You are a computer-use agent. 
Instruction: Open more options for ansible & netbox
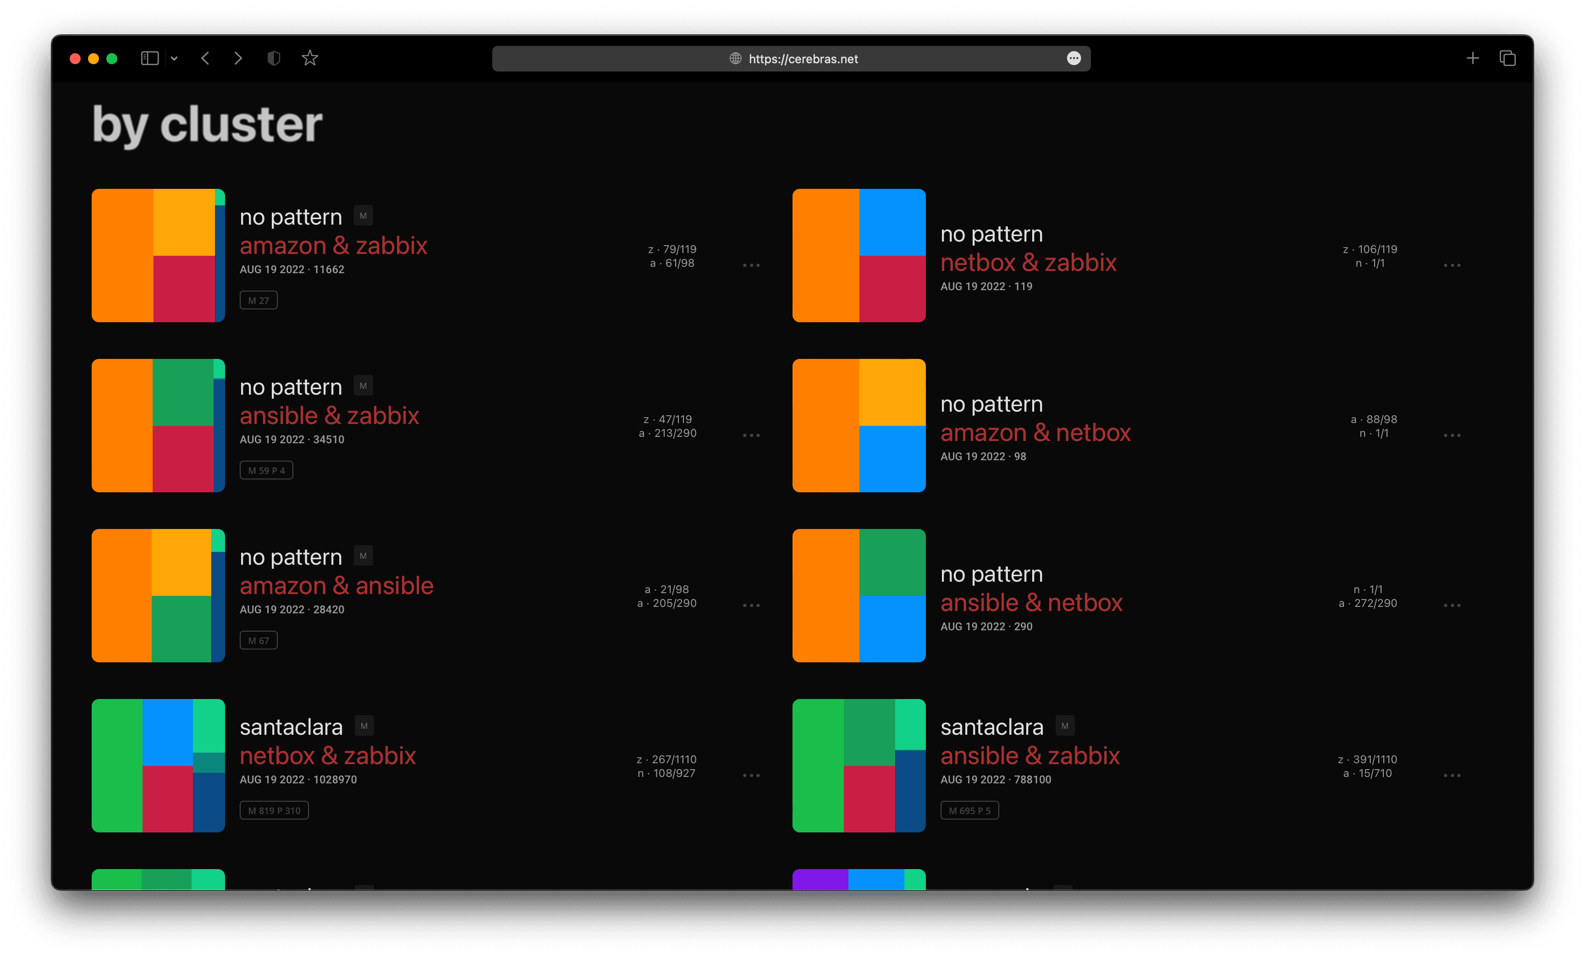coord(1452,606)
